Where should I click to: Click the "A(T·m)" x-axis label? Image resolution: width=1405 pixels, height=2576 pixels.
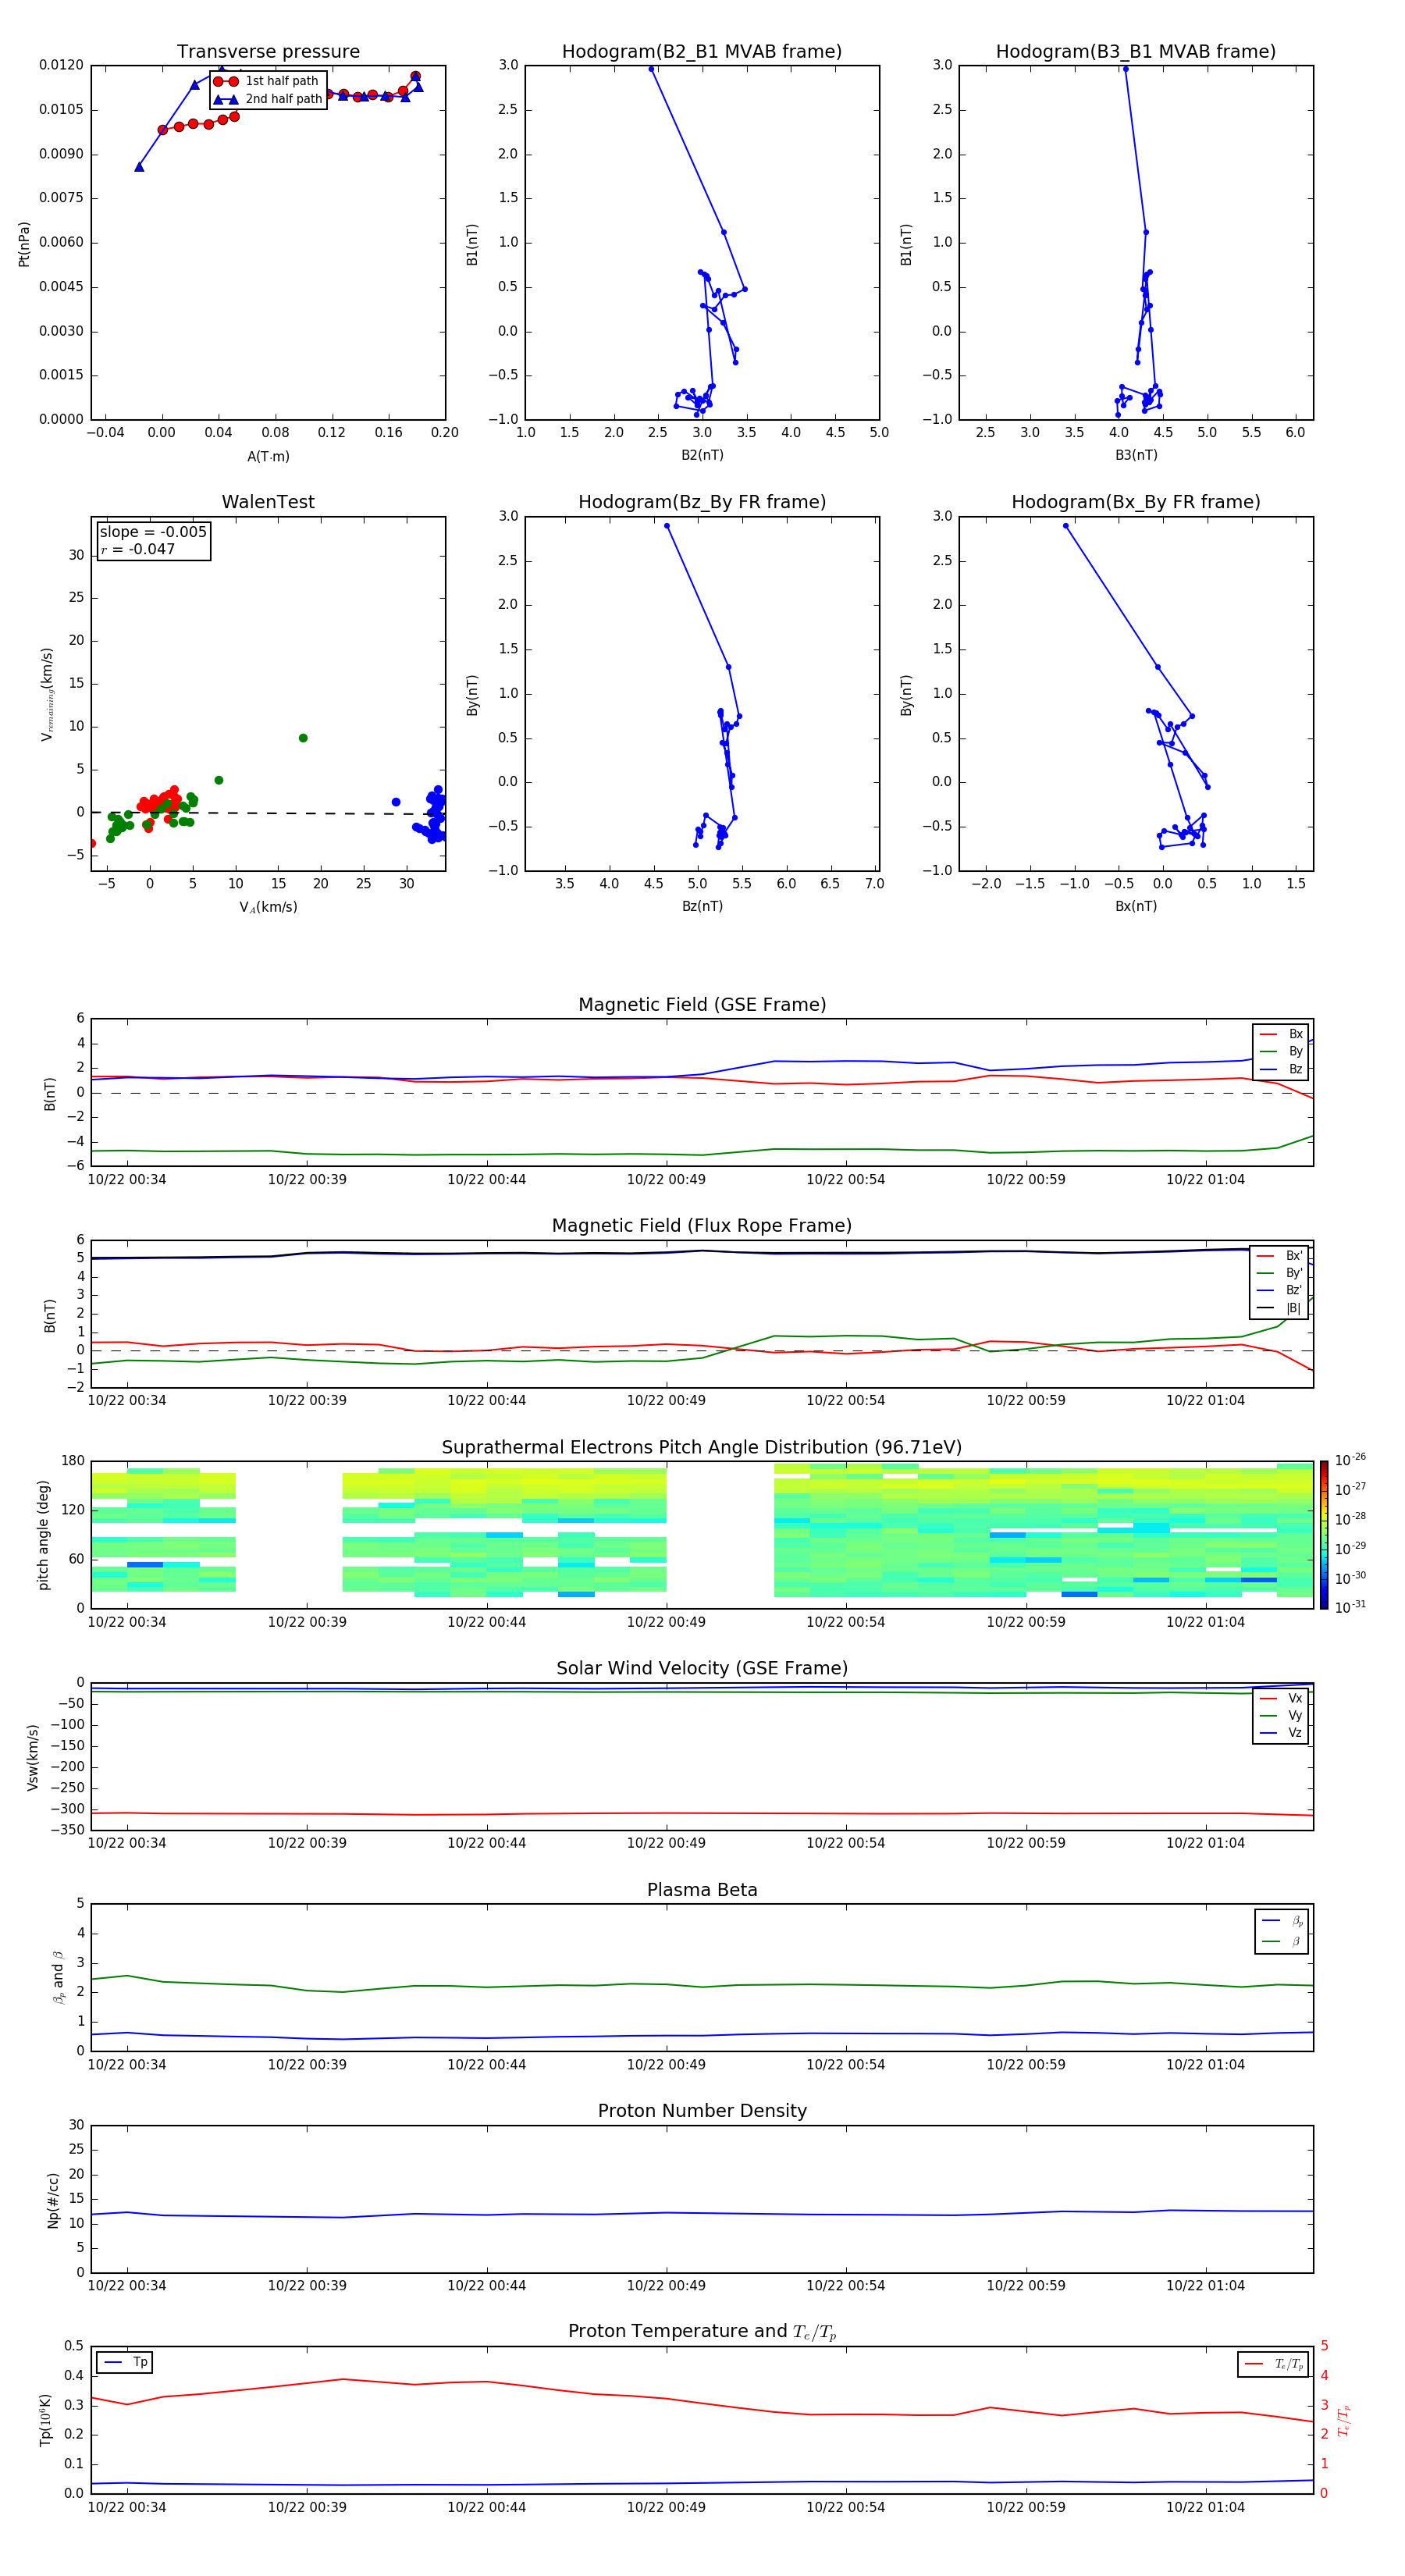pyautogui.click(x=268, y=457)
